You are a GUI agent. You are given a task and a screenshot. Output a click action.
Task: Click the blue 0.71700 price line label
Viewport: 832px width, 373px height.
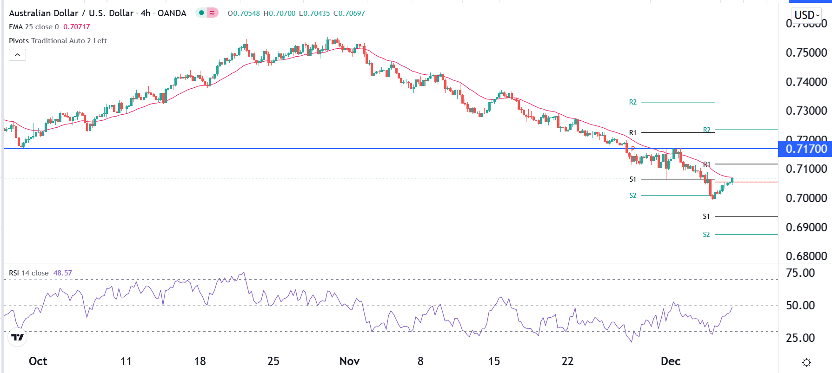pyautogui.click(x=806, y=149)
